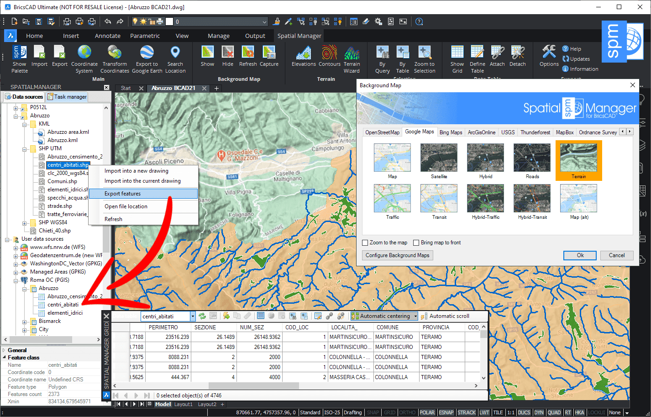The height and width of the screenshot is (417, 651).
Task: Open the Annotate ribbon tab
Action: click(108, 36)
